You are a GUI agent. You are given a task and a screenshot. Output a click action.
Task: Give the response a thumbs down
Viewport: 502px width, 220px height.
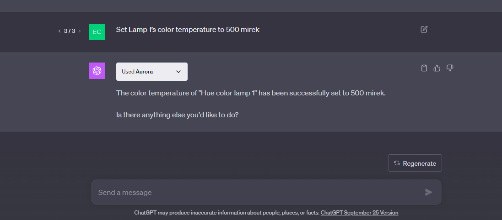[449, 68]
